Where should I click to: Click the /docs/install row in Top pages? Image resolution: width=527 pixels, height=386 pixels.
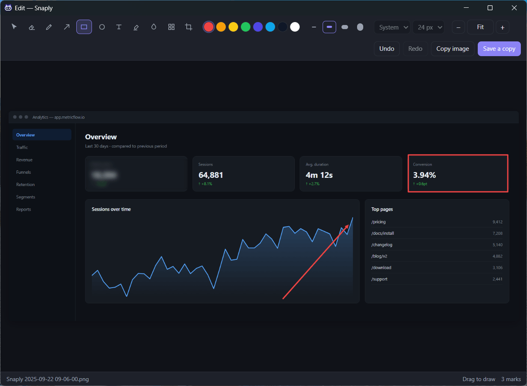437,233
